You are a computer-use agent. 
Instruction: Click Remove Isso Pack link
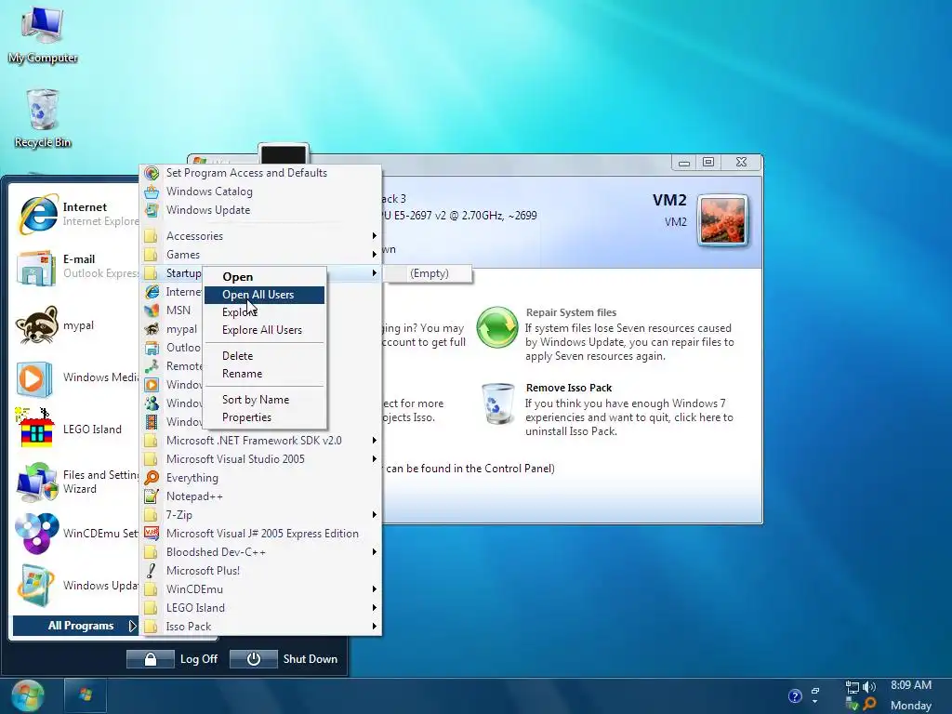click(x=569, y=388)
